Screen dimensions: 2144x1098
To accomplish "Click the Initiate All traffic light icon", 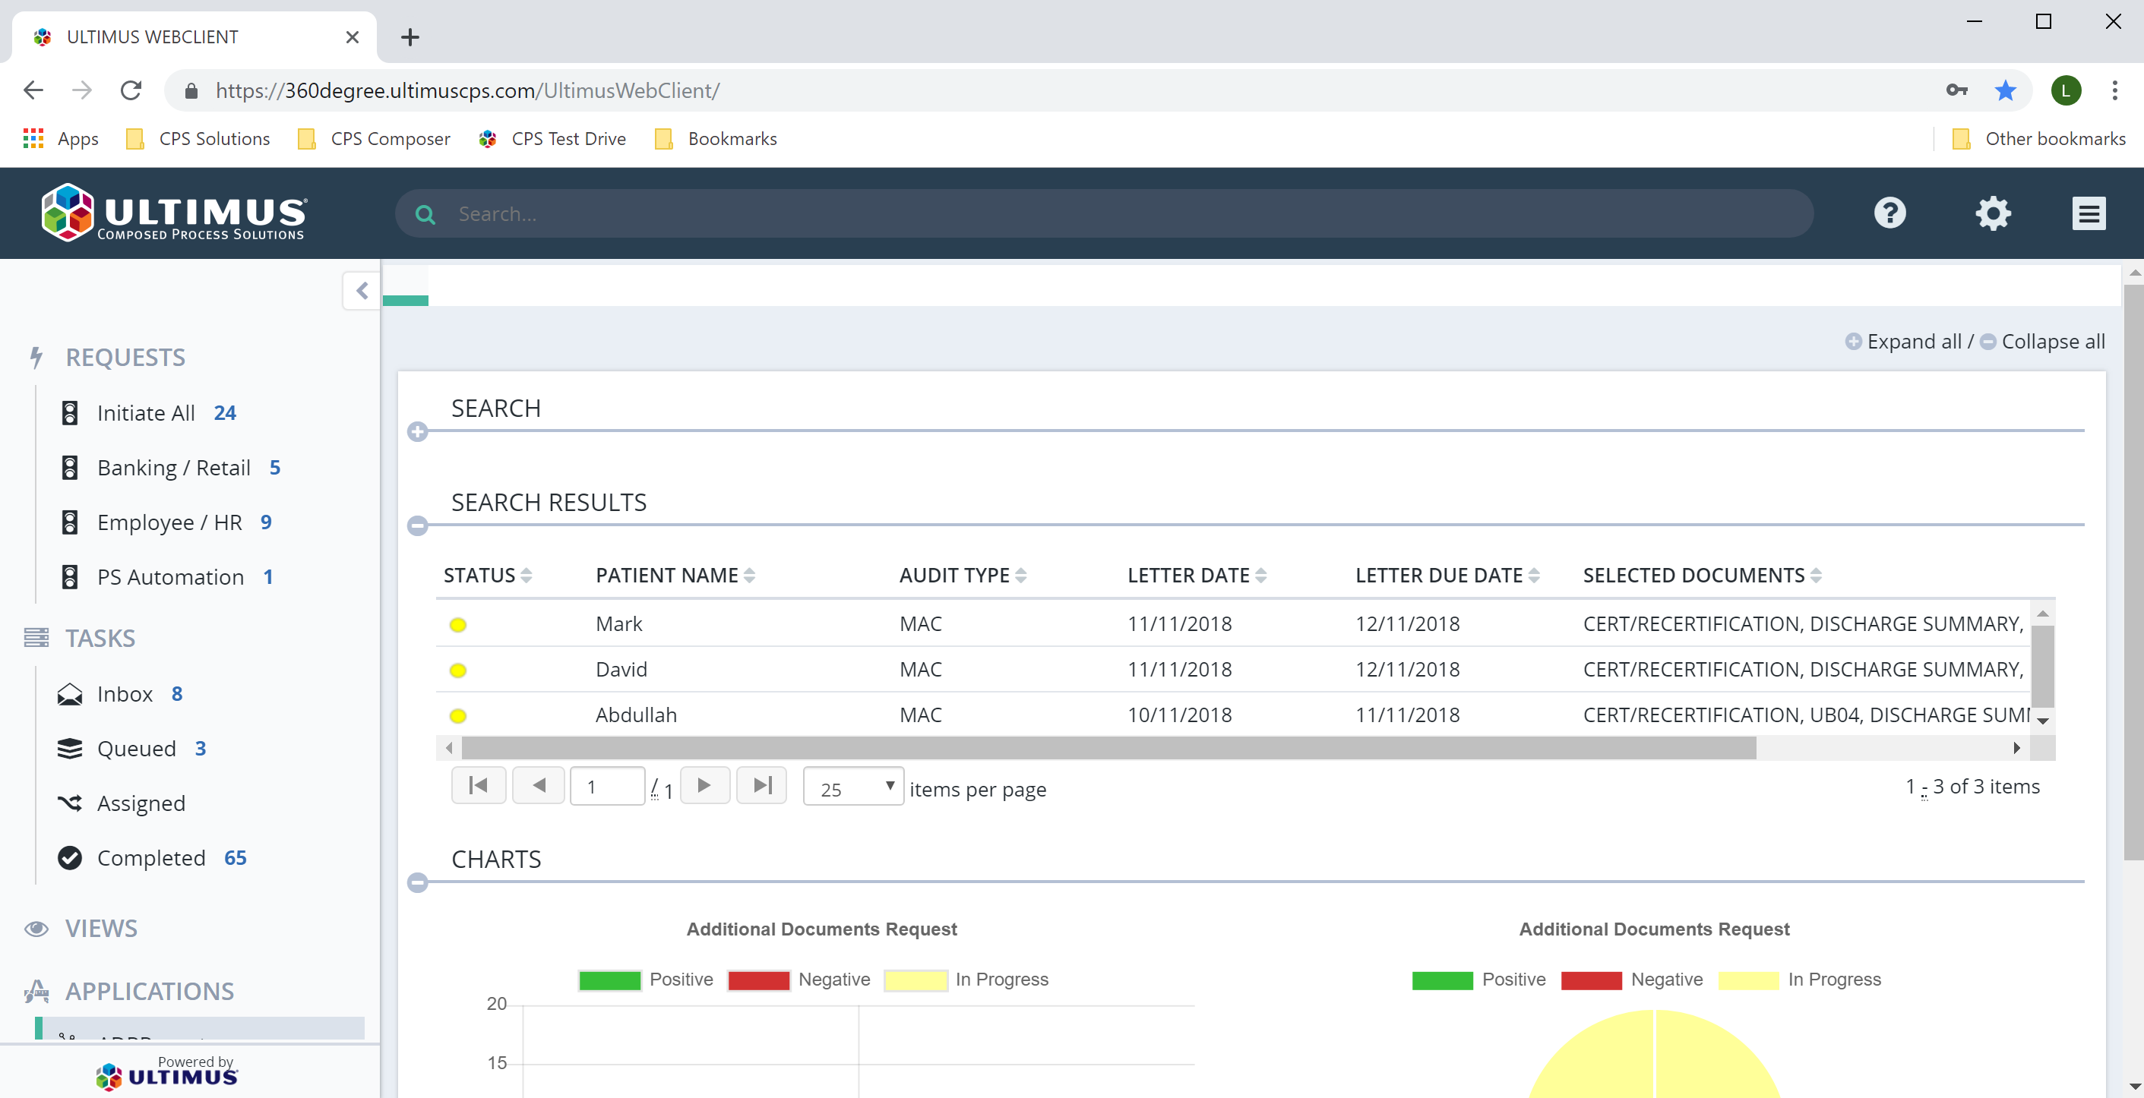I will (70, 412).
